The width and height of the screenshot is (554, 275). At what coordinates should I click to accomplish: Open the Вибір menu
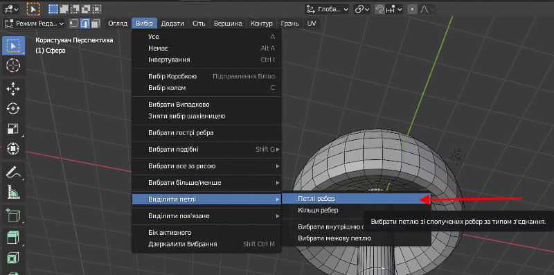144,24
